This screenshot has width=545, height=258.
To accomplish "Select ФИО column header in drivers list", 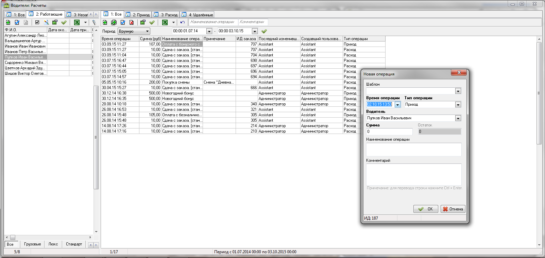I will click(25, 30).
